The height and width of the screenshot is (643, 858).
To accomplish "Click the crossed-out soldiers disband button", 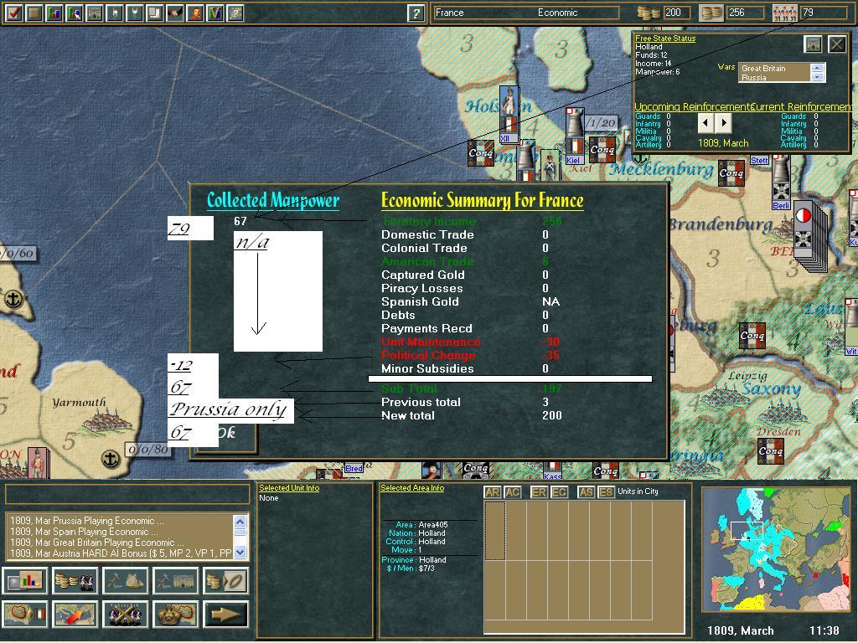I will coord(126,614).
